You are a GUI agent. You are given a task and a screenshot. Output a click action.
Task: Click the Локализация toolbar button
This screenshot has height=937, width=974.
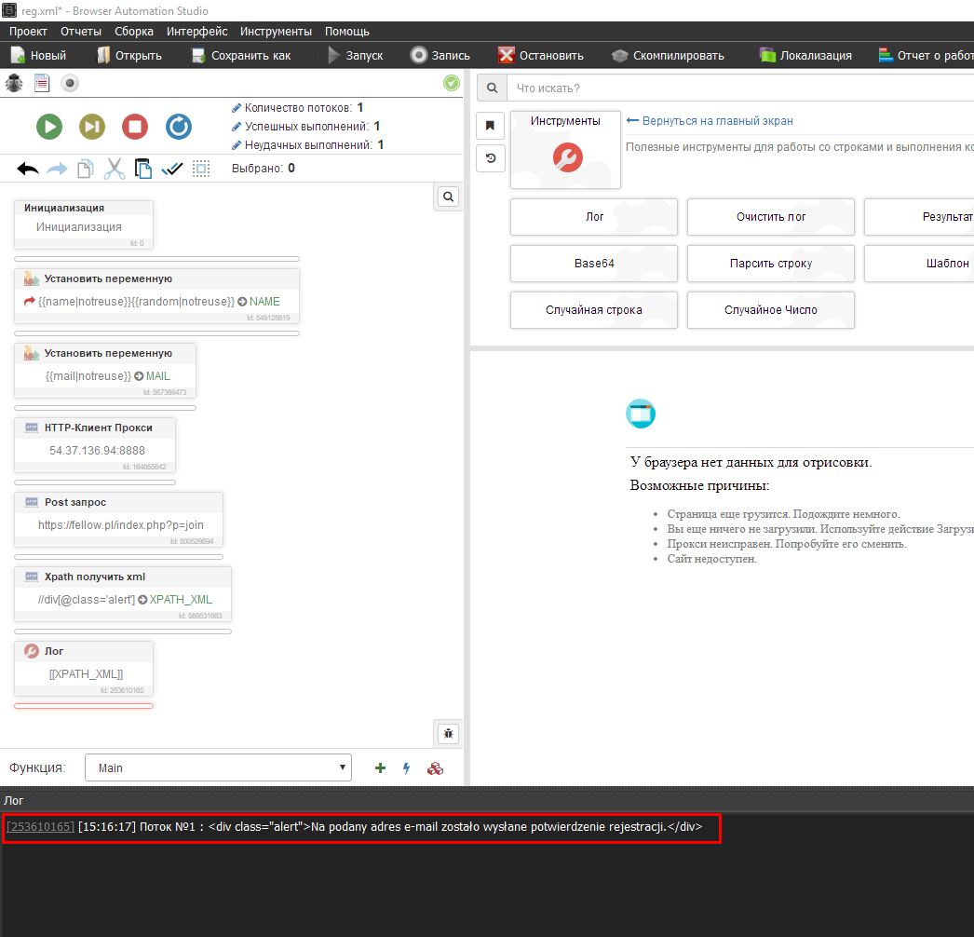pyautogui.click(x=805, y=55)
